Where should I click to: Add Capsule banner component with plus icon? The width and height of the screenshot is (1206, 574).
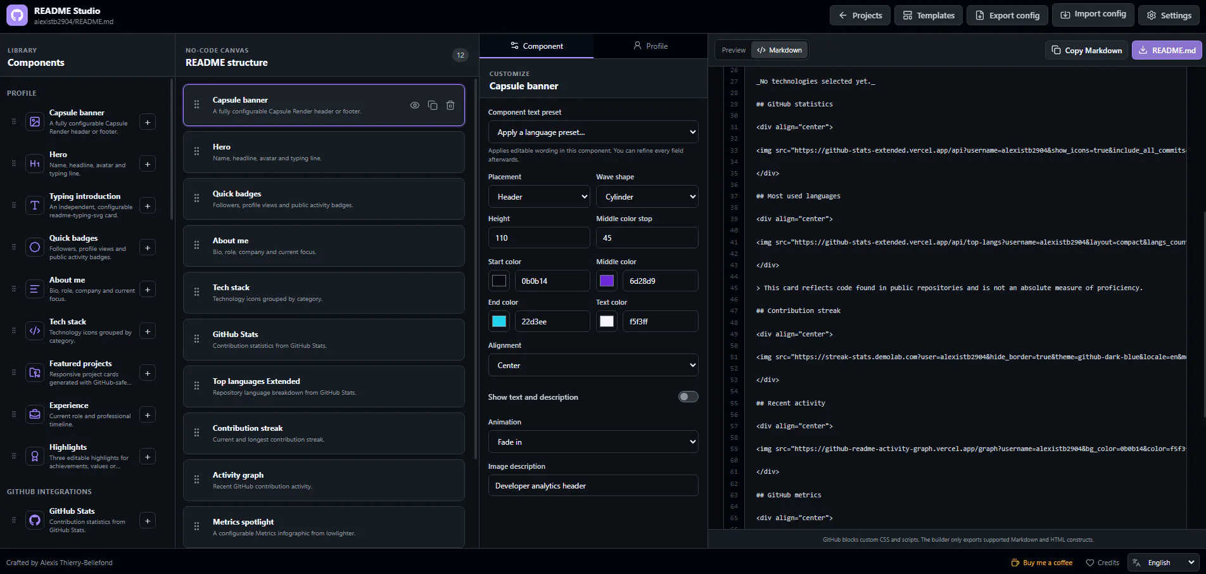tap(148, 122)
